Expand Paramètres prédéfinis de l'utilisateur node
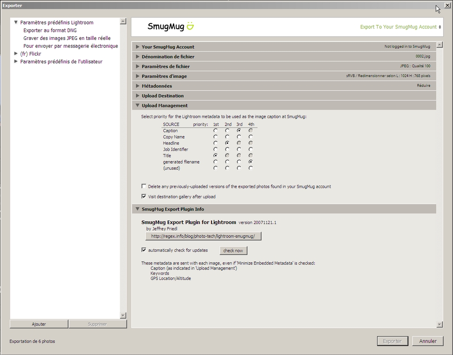453x355 pixels. (x=16, y=61)
